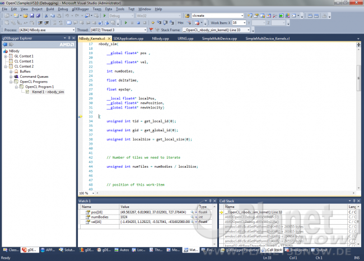Open Solution Explorer from the toolbar icon
The width and height of the screenshot is (364, 261).
pos(250,16)
